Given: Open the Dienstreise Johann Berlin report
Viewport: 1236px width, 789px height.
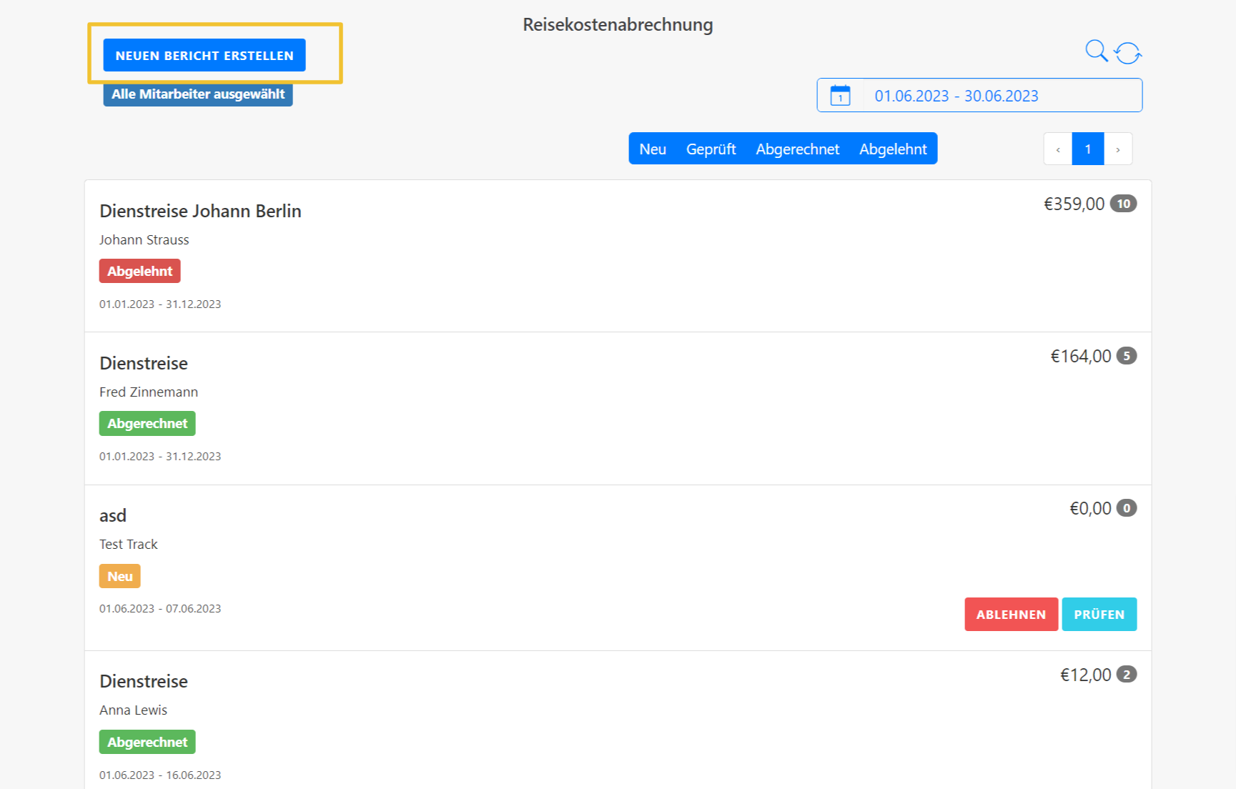Looking at the screenshot, I should pos(200,212).
